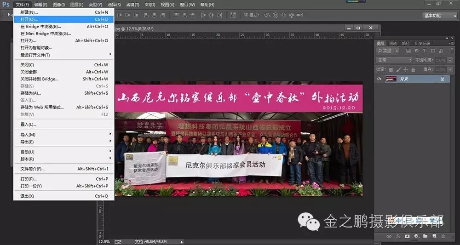Toggle smart object layer filter
Screen dimensions: 460x245
(441, 51)
